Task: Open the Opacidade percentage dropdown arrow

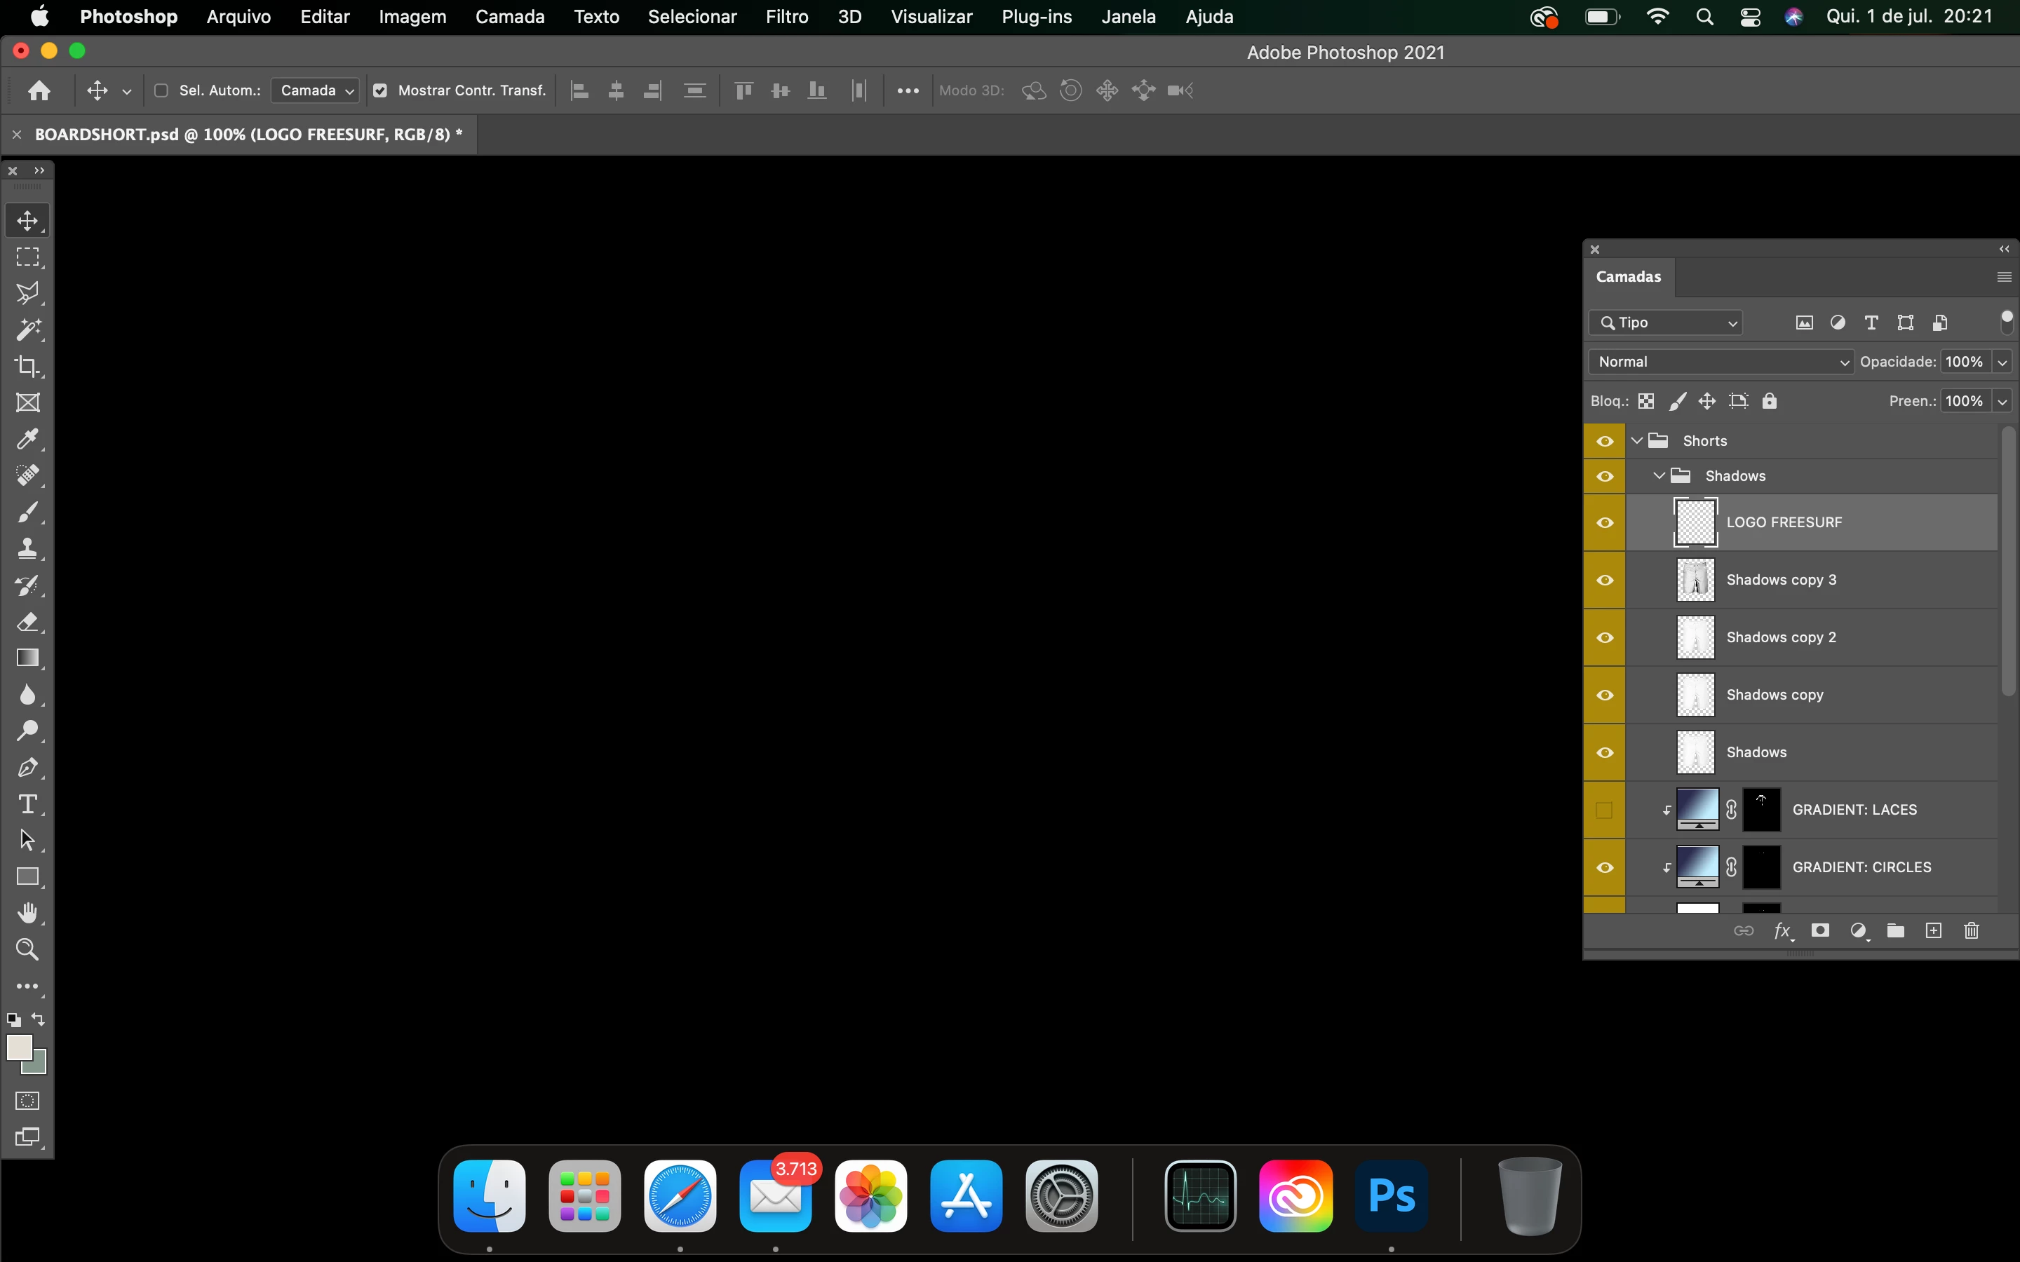Action: click(x=2002, y=361)
